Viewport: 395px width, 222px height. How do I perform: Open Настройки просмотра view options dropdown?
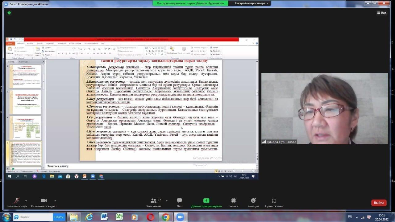pyautogui.click(x=252, y=3)
